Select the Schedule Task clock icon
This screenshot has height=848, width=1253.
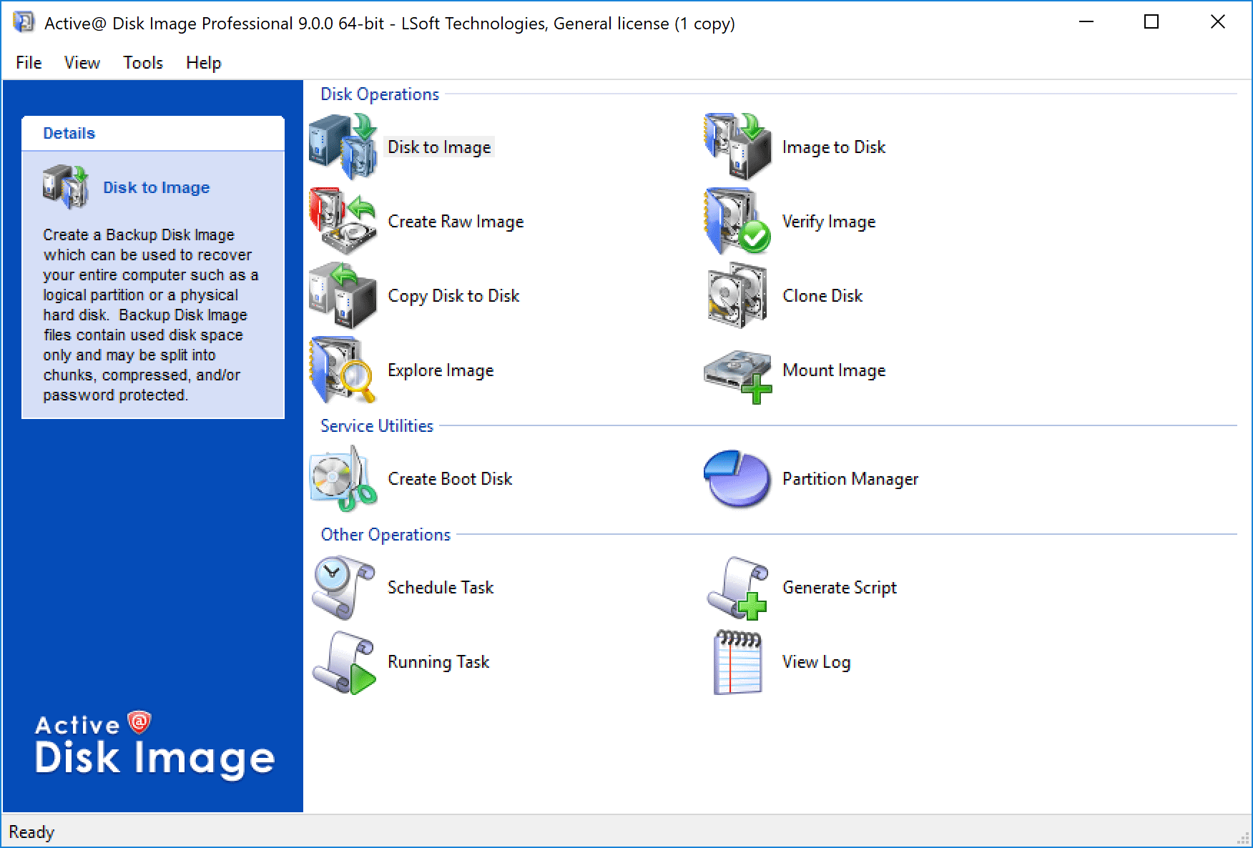point(343,588)
